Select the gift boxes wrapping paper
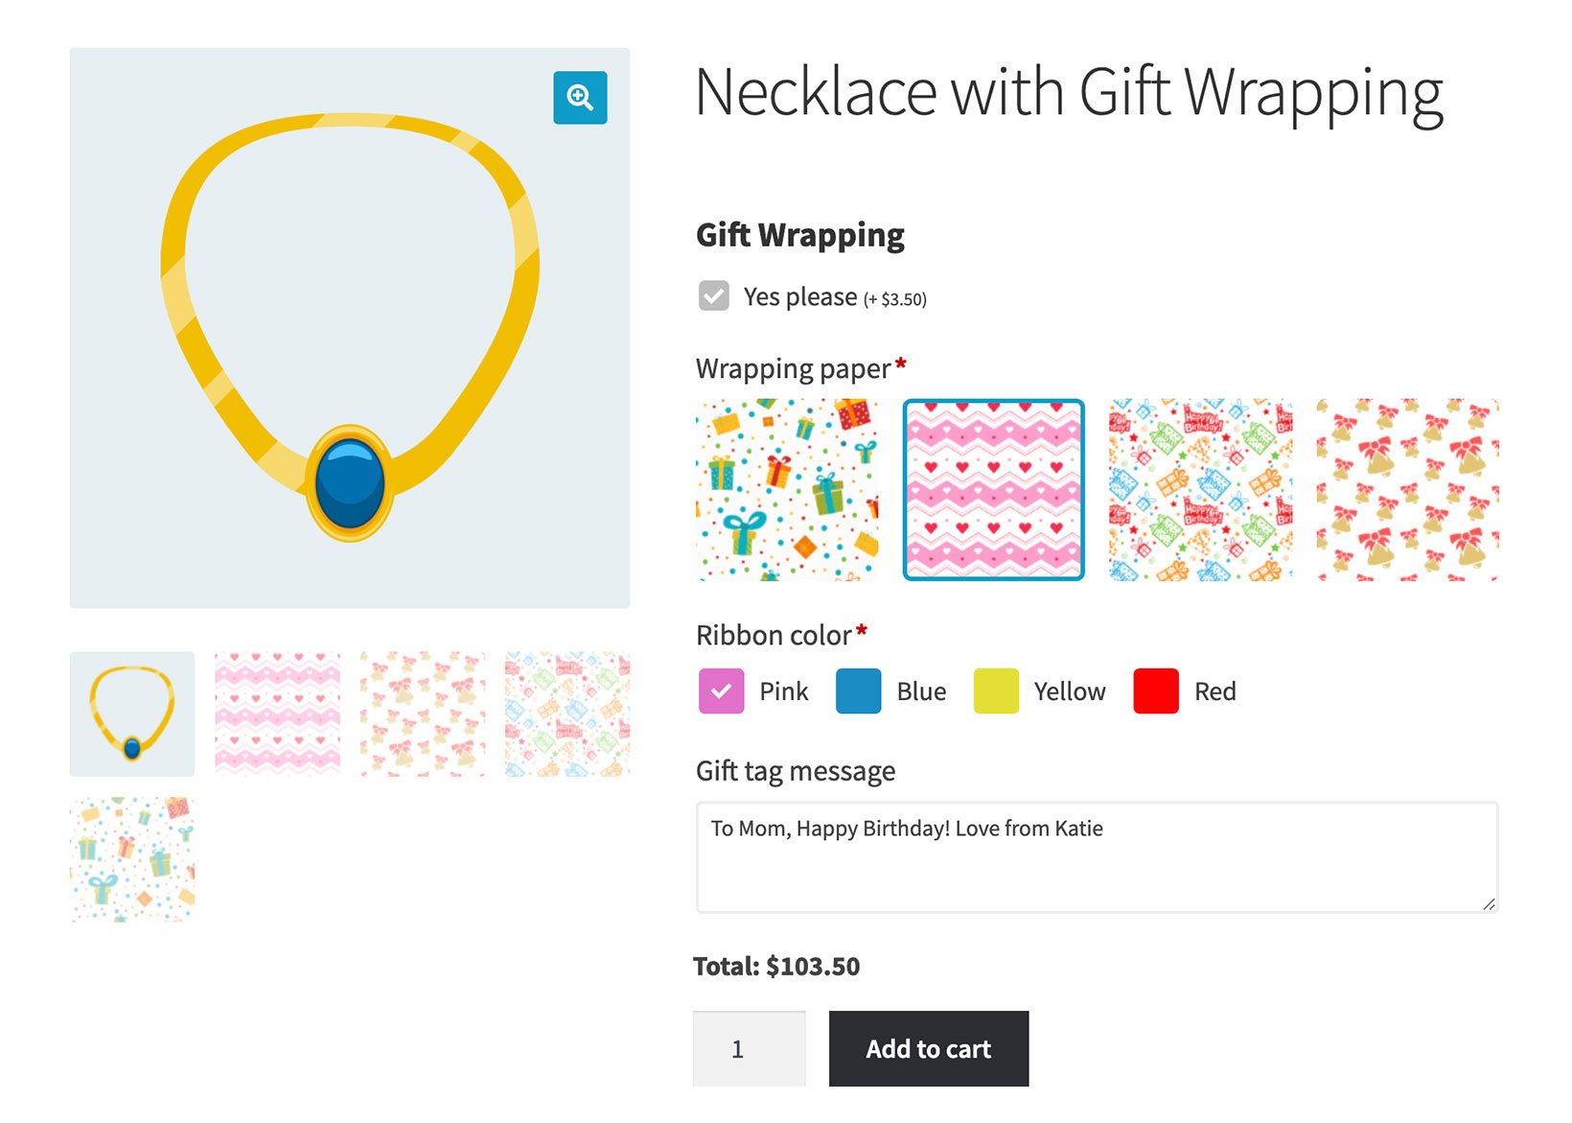Image resolution: width=1572 pixels, height=1123 pixels. 788,489
